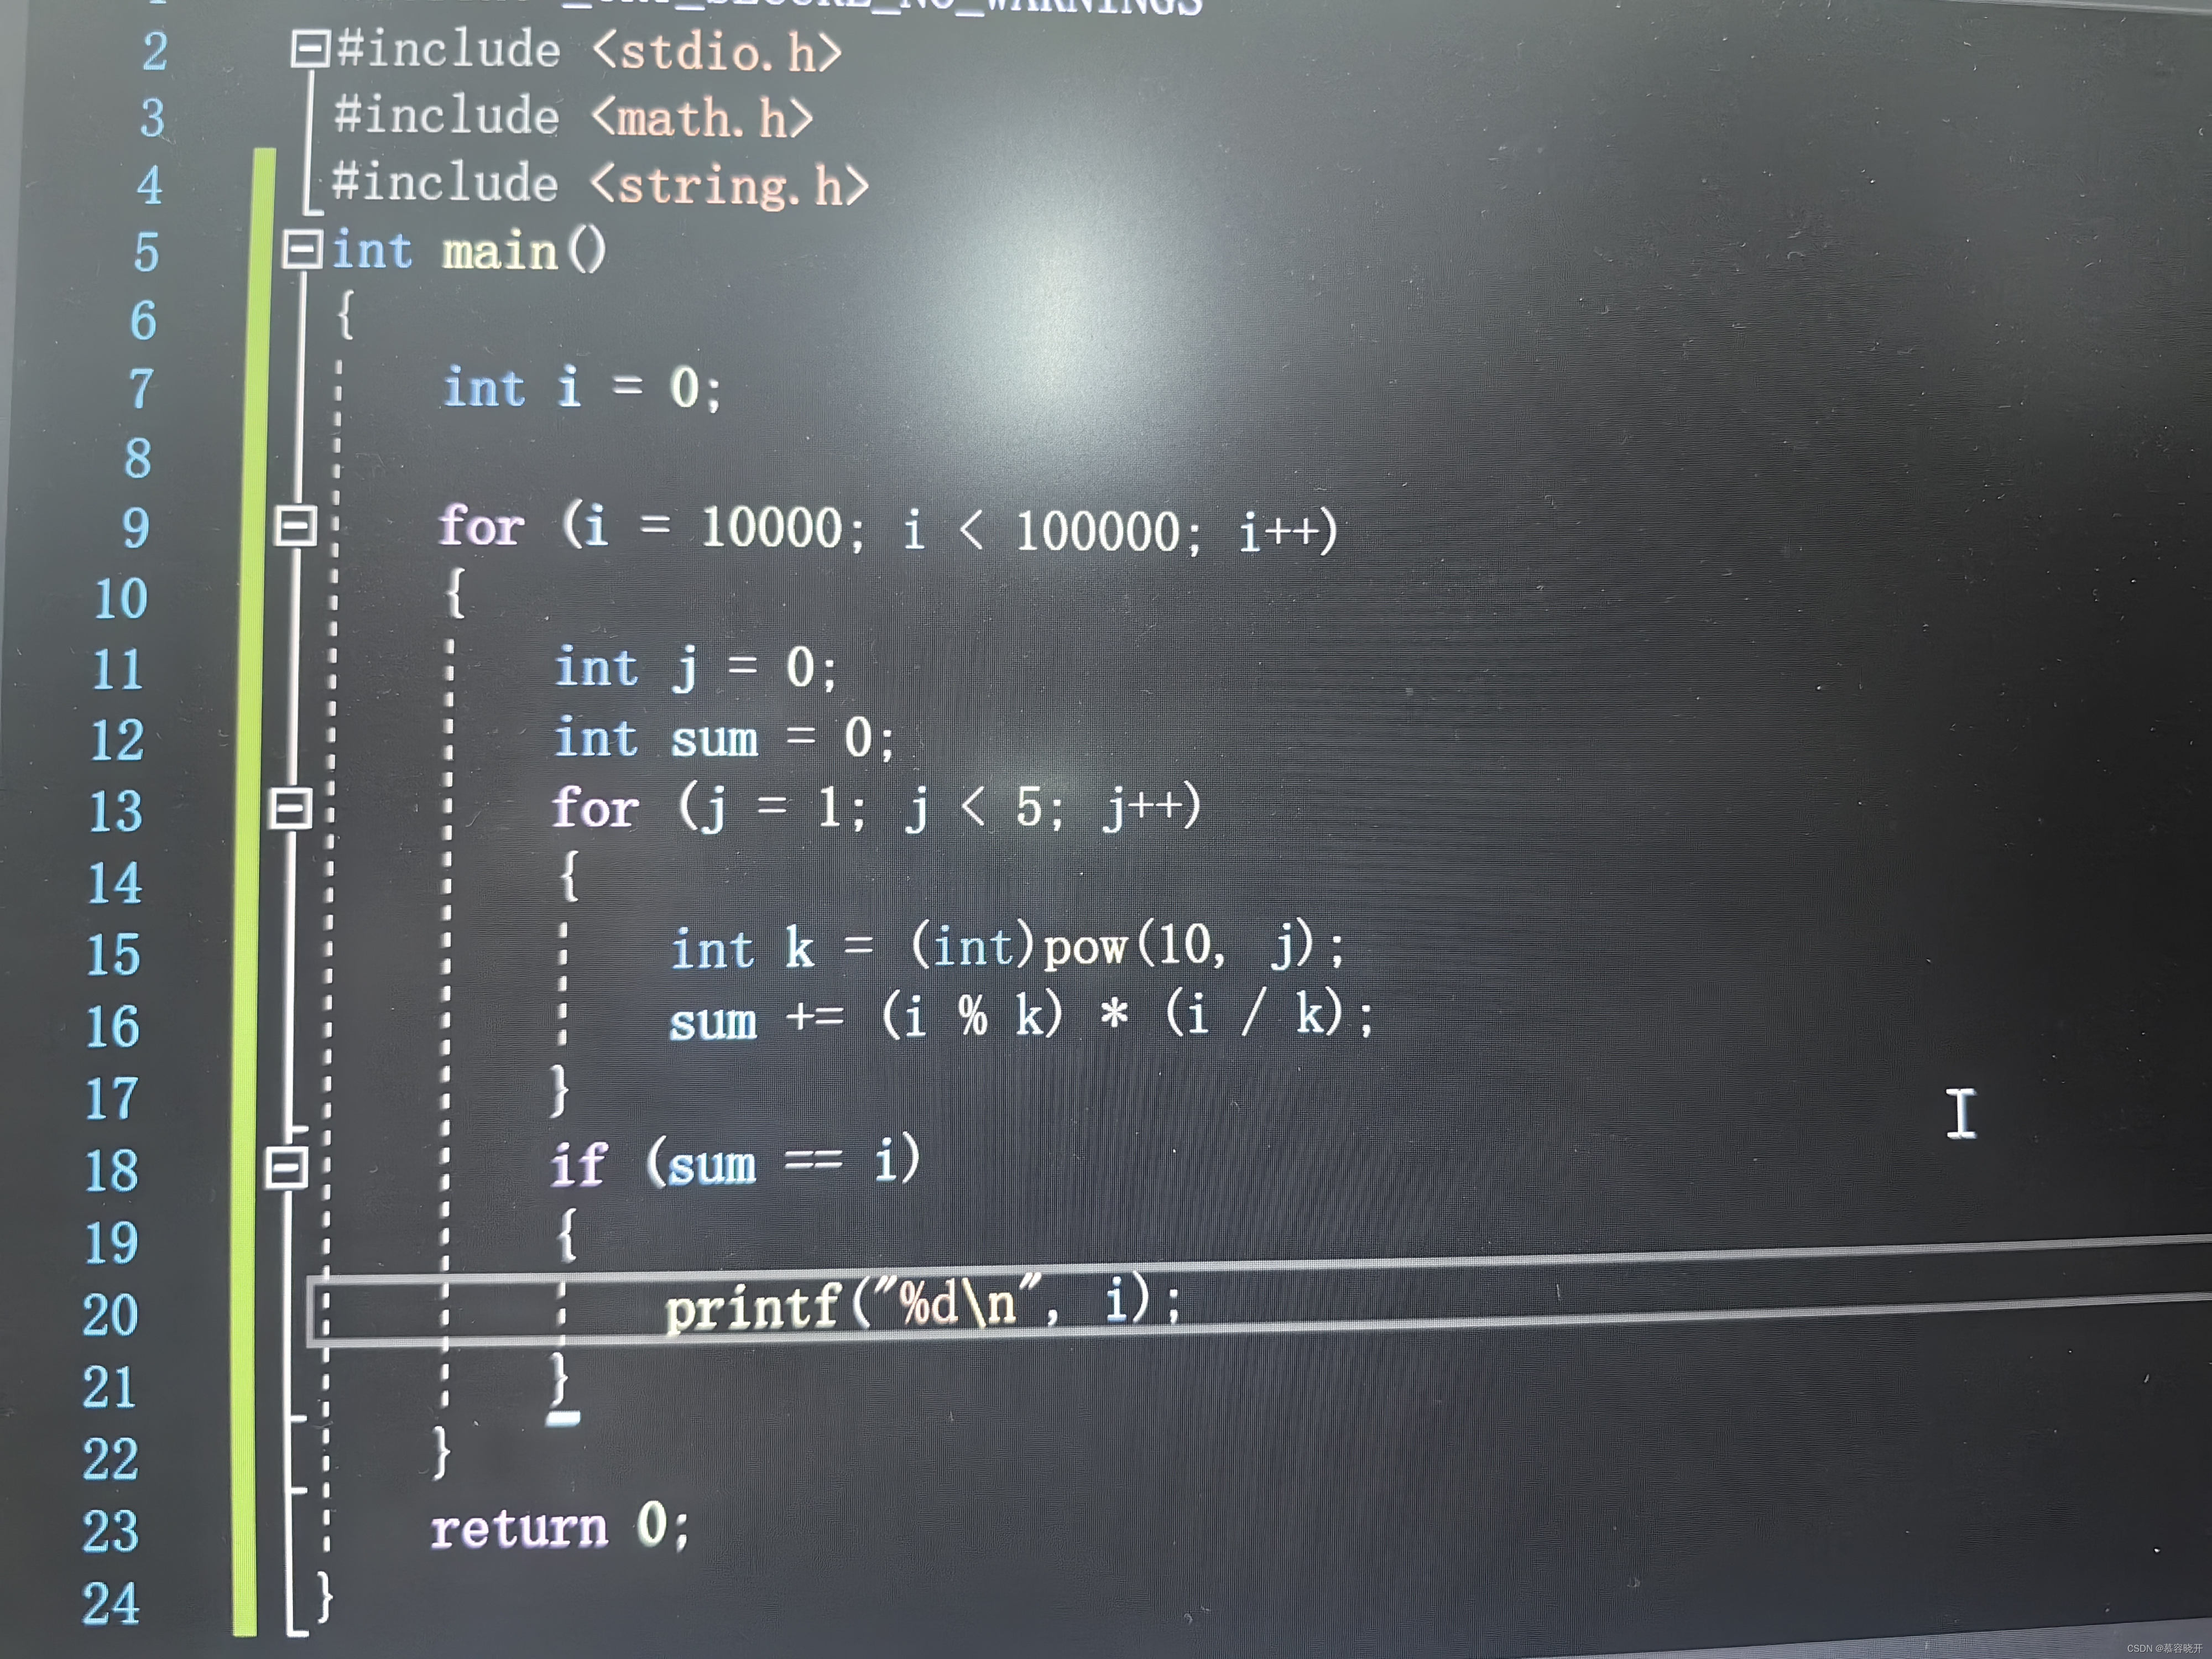Click the opening brace on line 19
2212x1659 pixels.
coord(567,1235)
